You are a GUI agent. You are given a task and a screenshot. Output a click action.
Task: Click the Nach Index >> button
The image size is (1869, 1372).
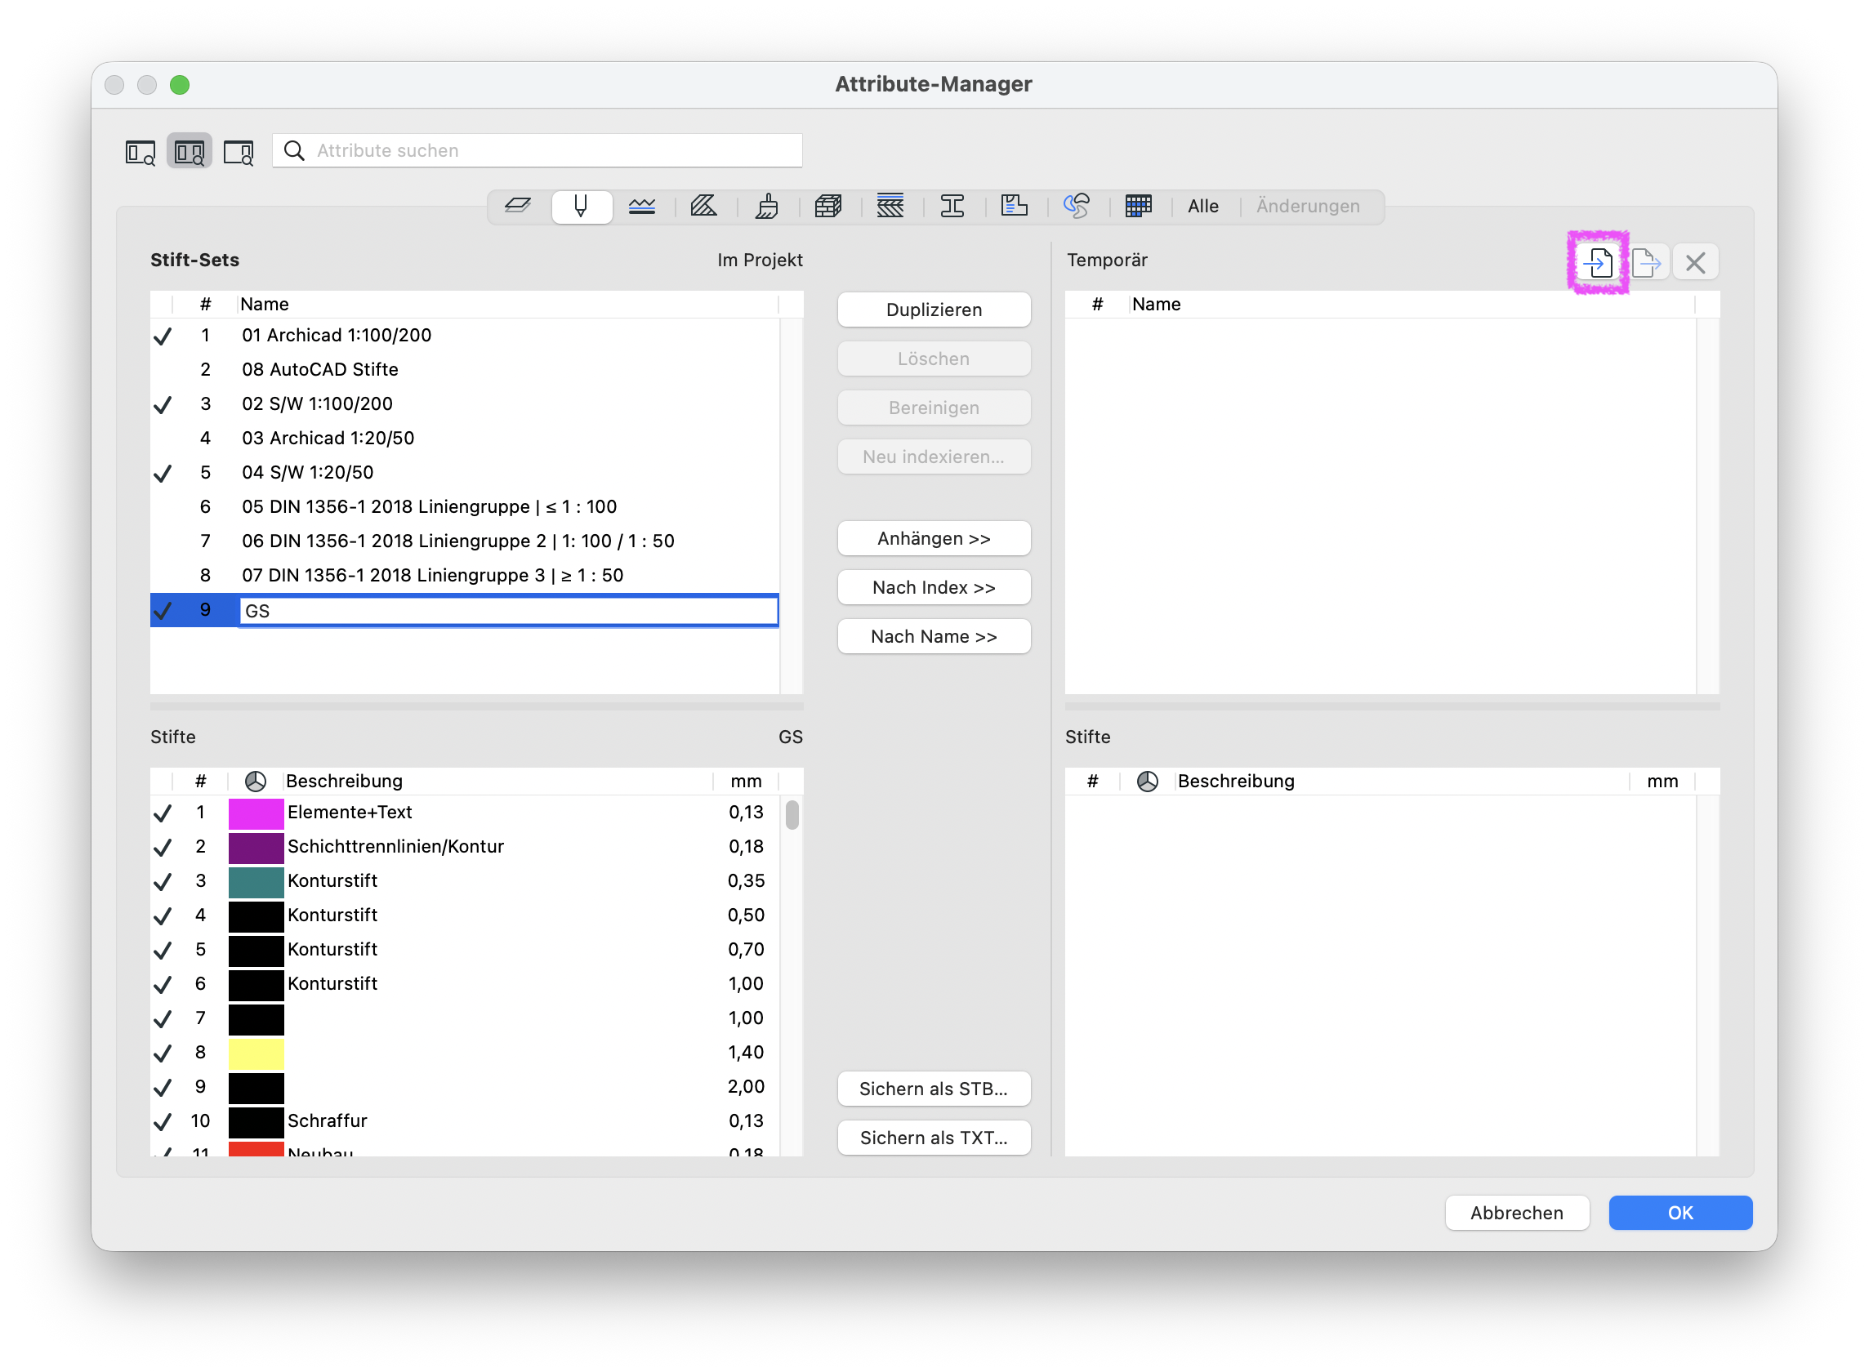pos(934,587)
